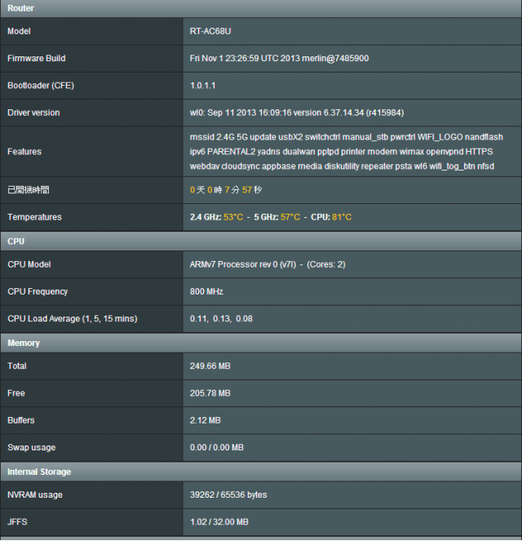Screen dimensions: 522x541
Task: Click the Internal Storage section header
Action: tap(261, 472)
